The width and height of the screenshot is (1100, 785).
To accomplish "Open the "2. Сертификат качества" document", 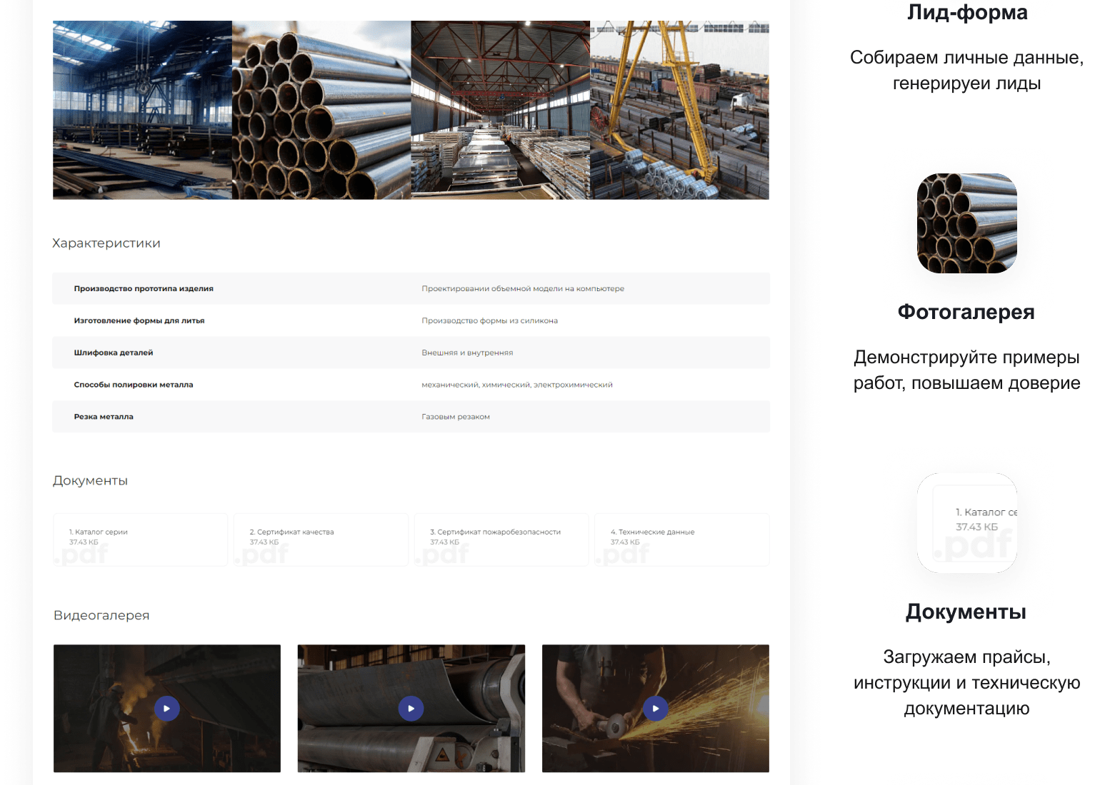I will pos(321,540).
